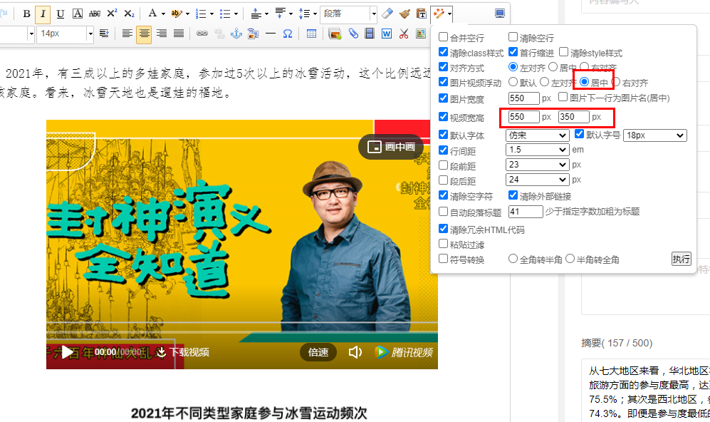Insert a hyperlink
This screenshot has height=422, width=710.
(202, 34)
